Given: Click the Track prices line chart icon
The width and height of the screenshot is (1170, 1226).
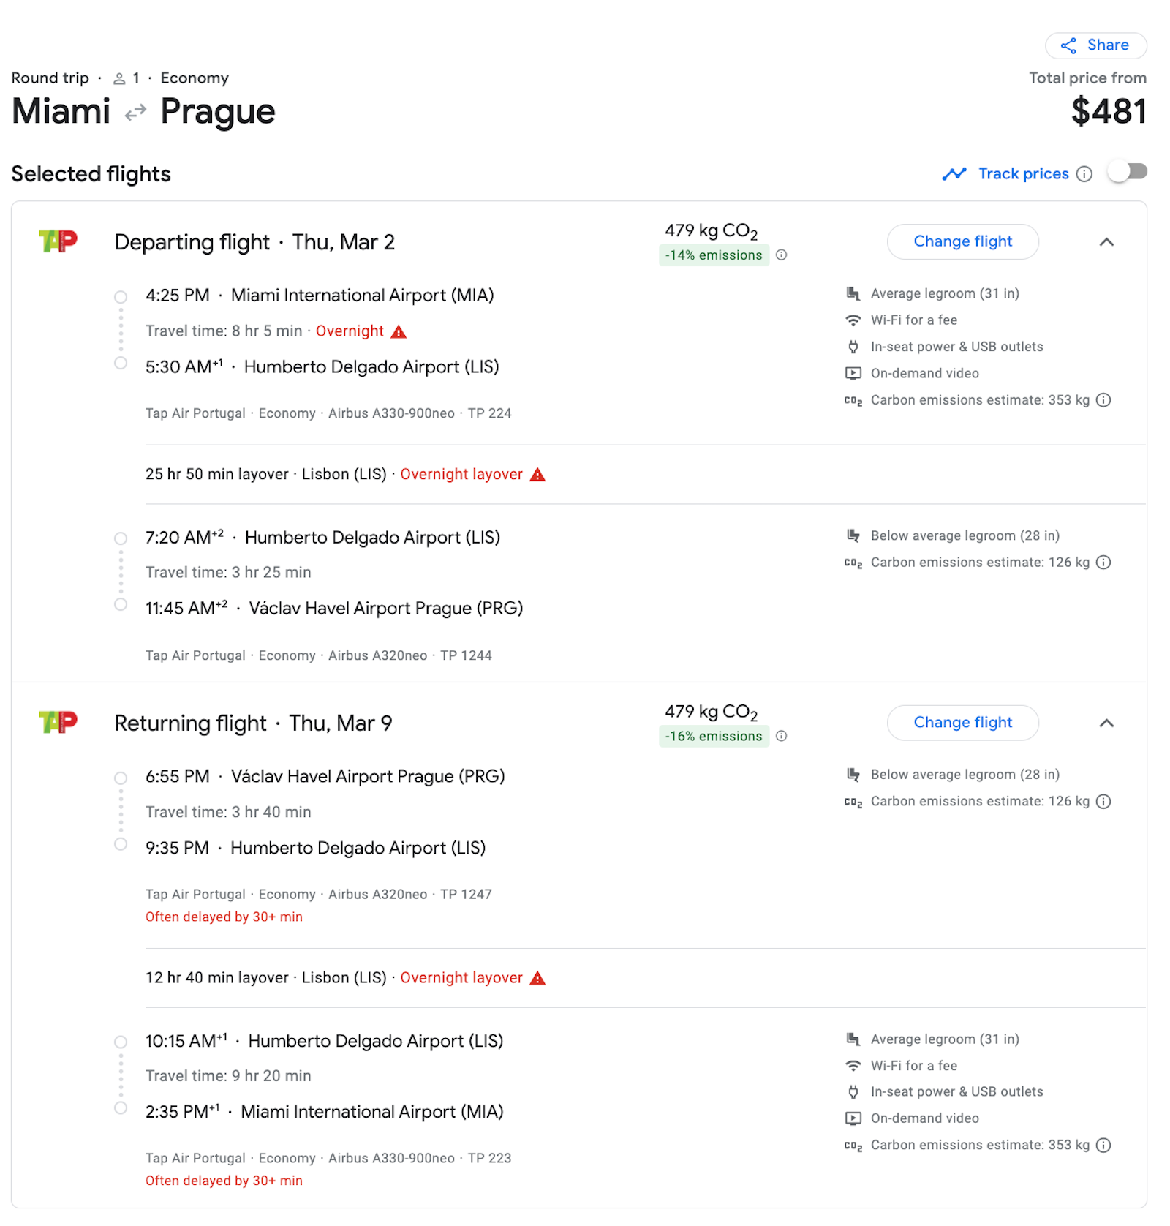Looking at the screenshot, I should 954,173.
